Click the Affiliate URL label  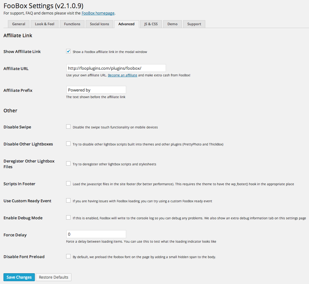click(16, 69)
